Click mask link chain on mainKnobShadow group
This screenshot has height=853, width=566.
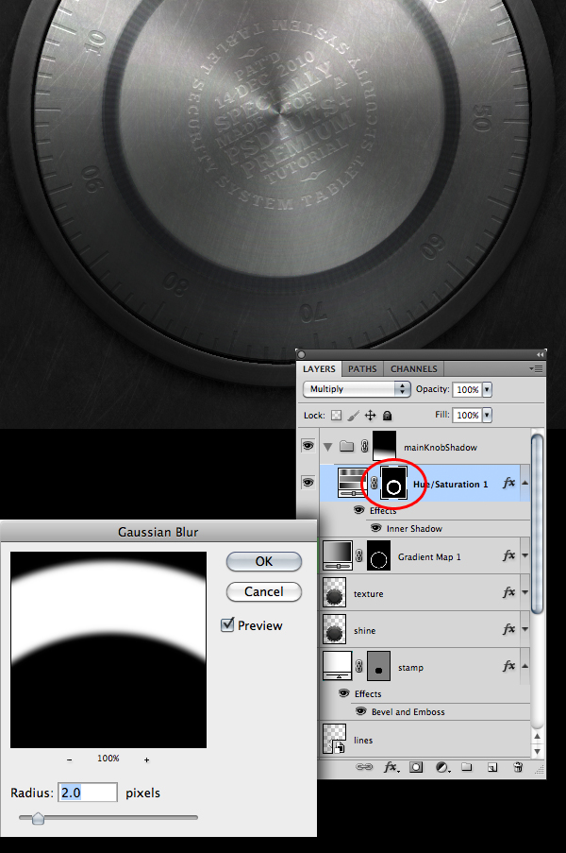[364, 447]
